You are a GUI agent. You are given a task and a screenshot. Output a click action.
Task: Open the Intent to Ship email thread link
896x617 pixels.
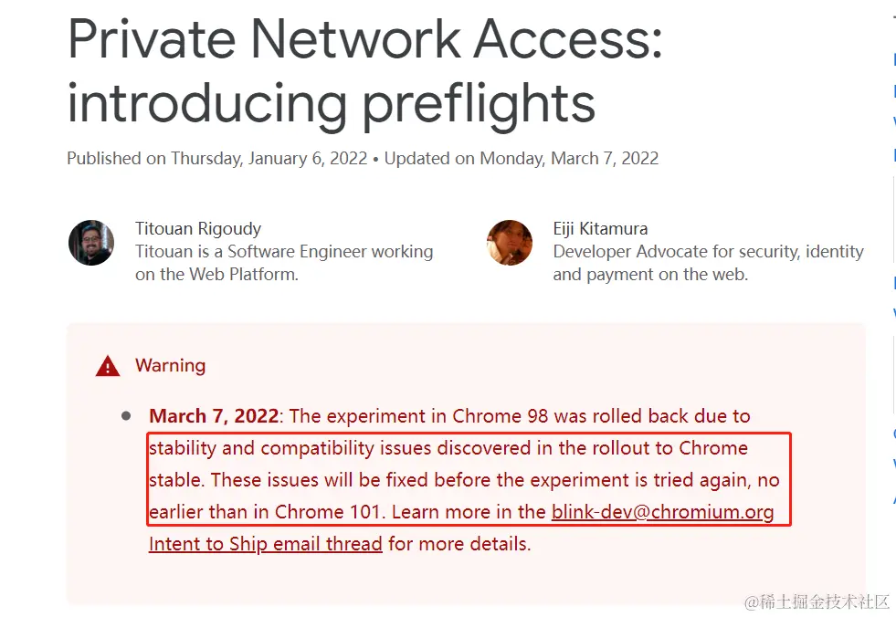[265, 544]
